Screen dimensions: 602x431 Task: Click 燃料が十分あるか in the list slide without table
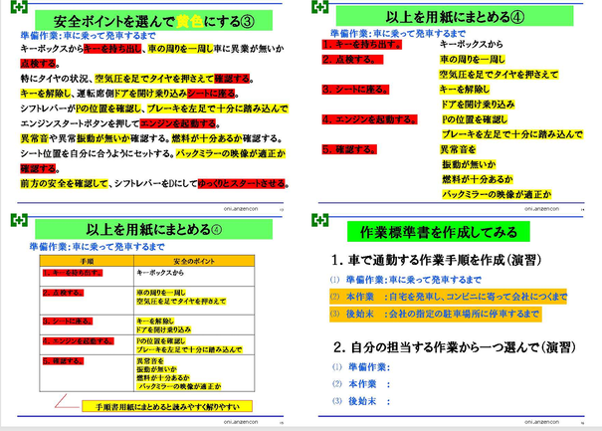point(478,179)
